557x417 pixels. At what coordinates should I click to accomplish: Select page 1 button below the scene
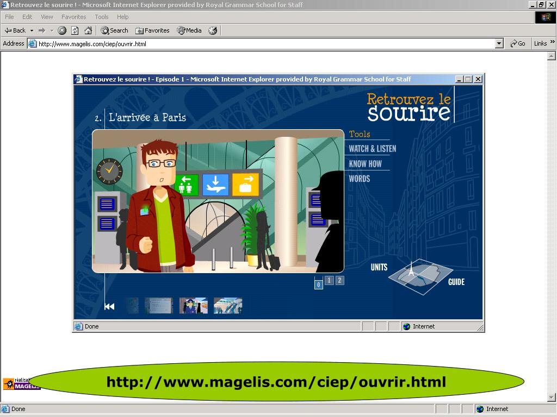pyautogui.click(x=329, y=281)
